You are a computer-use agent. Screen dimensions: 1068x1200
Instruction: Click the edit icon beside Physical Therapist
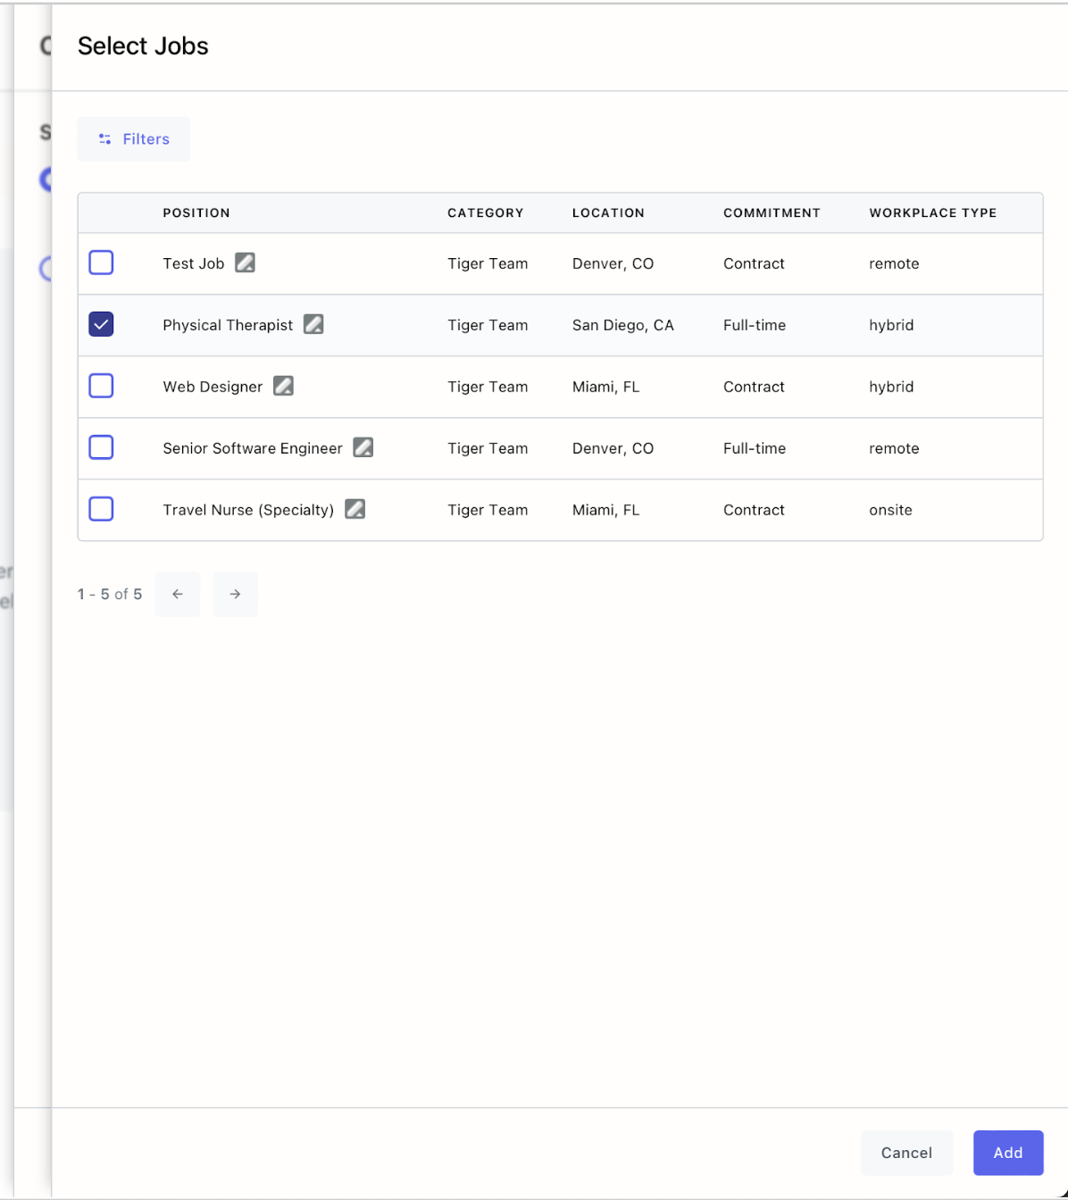tap(313, 324)
